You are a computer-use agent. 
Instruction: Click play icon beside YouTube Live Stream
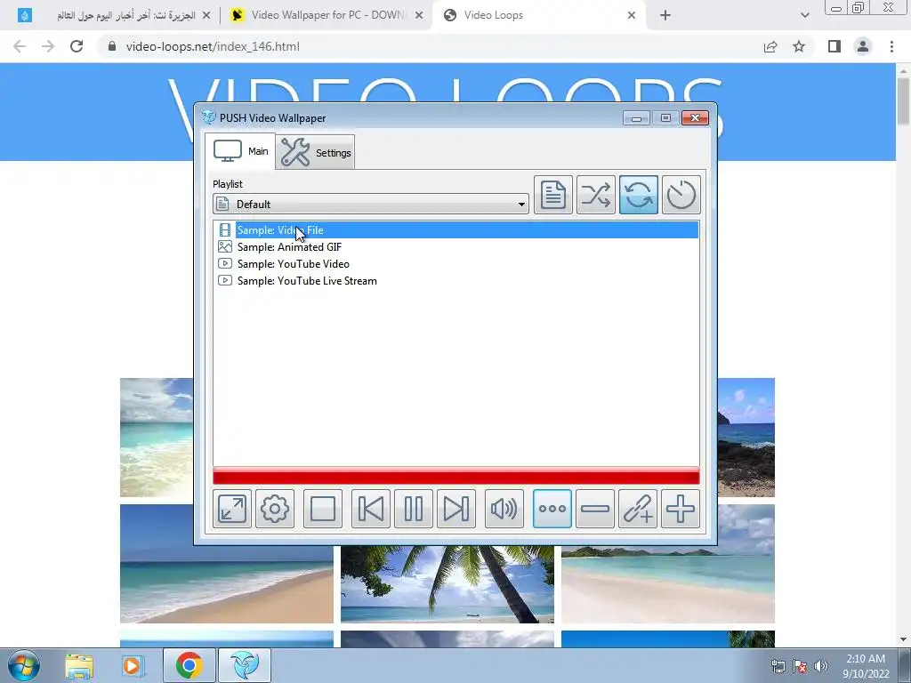[225, 280]
